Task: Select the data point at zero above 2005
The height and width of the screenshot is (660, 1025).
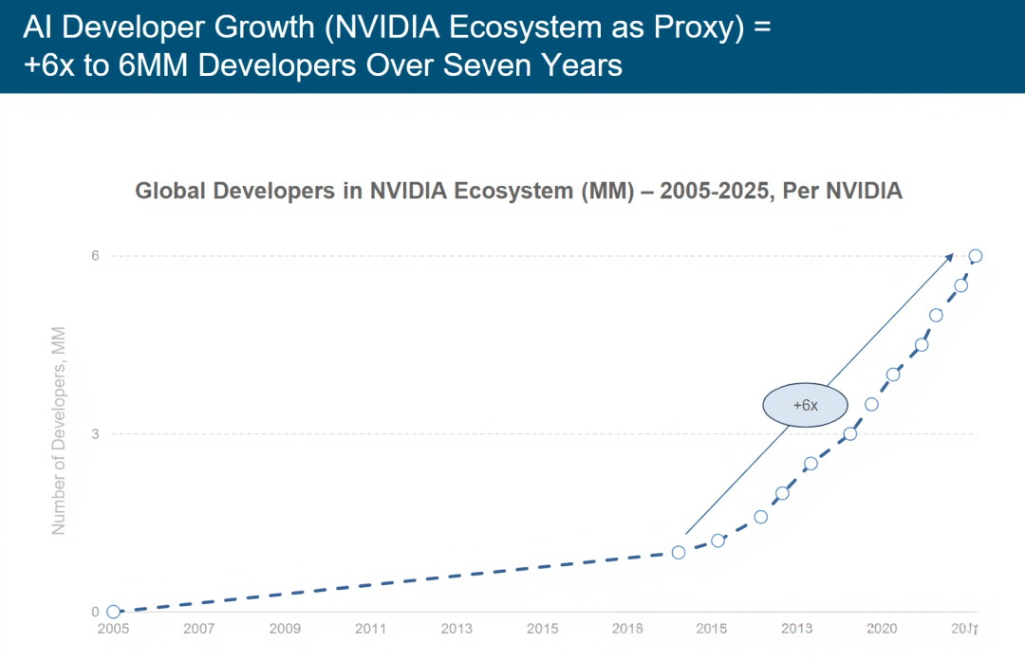Action: 113,612
